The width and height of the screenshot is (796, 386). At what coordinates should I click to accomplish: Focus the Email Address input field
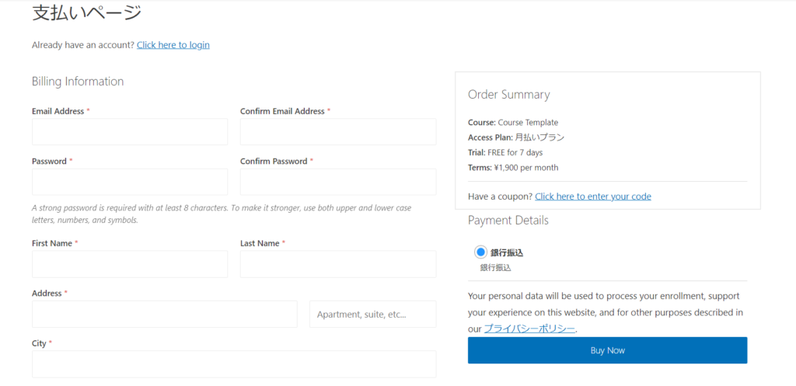130,132
